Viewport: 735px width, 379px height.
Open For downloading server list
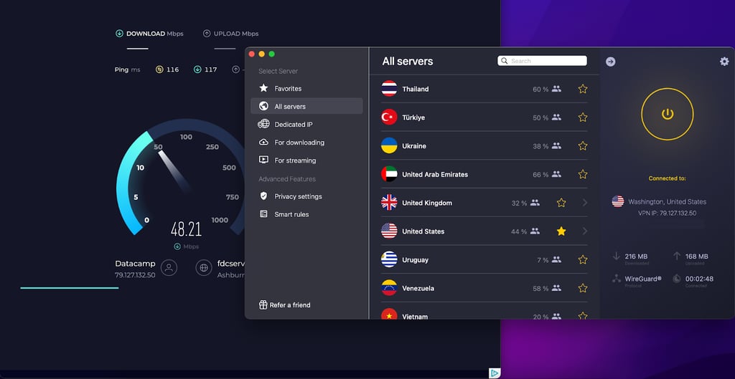point(306,143)
